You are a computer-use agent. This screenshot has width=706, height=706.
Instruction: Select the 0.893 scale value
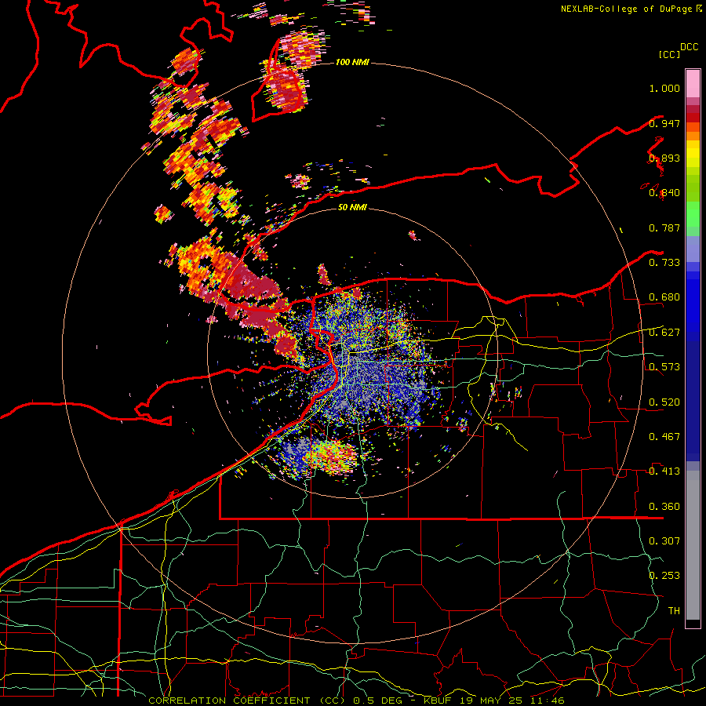[x=664, y=158]
